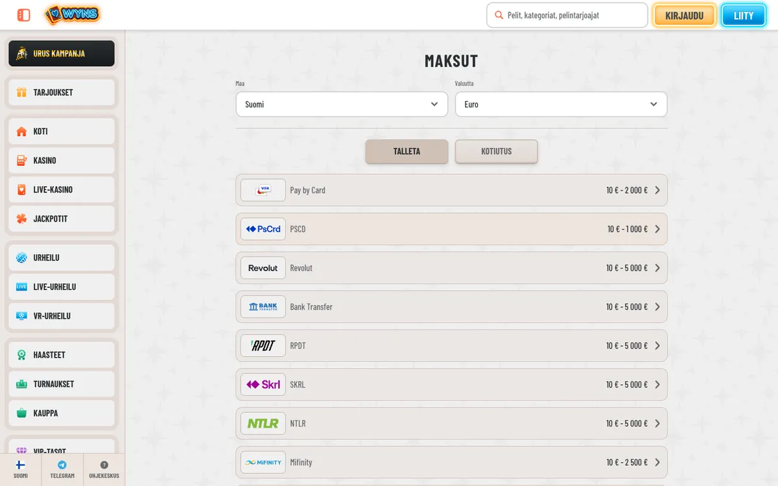Click the Kasino slot machine icon
The height and width of the screenshot is (486, 778).
[x=21, y=161]
